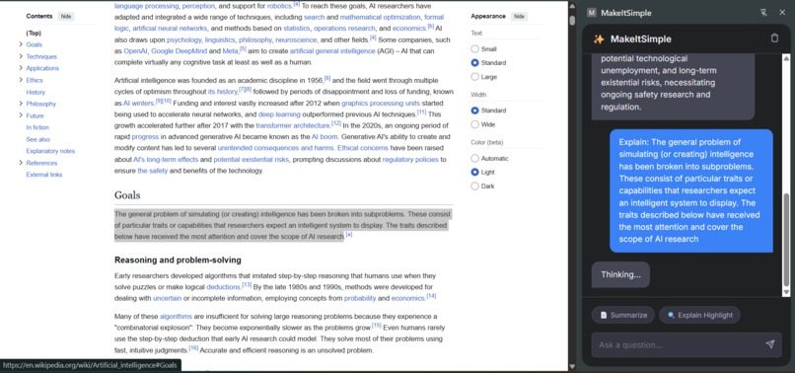Open the transformer architecture link

pyautogui.click(x=293, y=126)
